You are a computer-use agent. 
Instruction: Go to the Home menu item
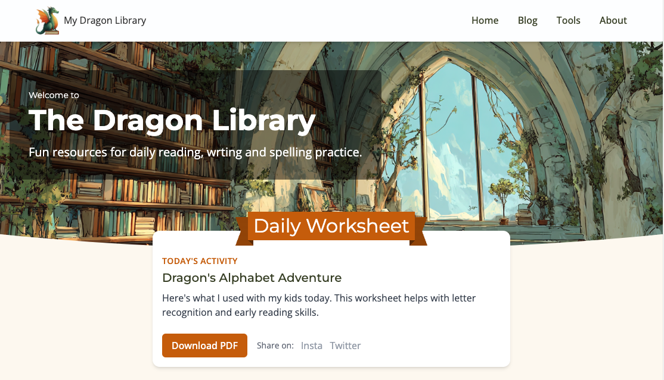point(485,20)
